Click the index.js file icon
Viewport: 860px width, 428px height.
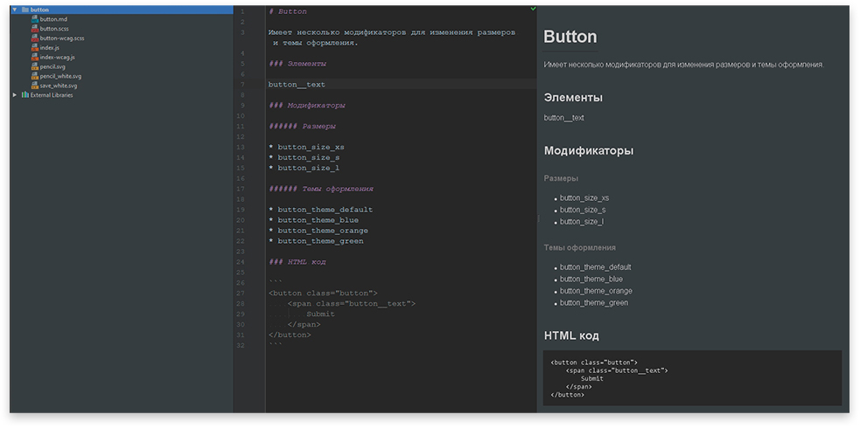click(x=34, y=48)
